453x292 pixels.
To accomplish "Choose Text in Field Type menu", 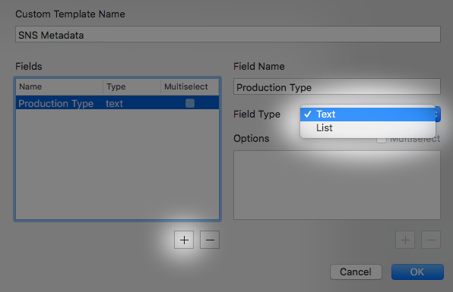I will click(x=367, y=115).
